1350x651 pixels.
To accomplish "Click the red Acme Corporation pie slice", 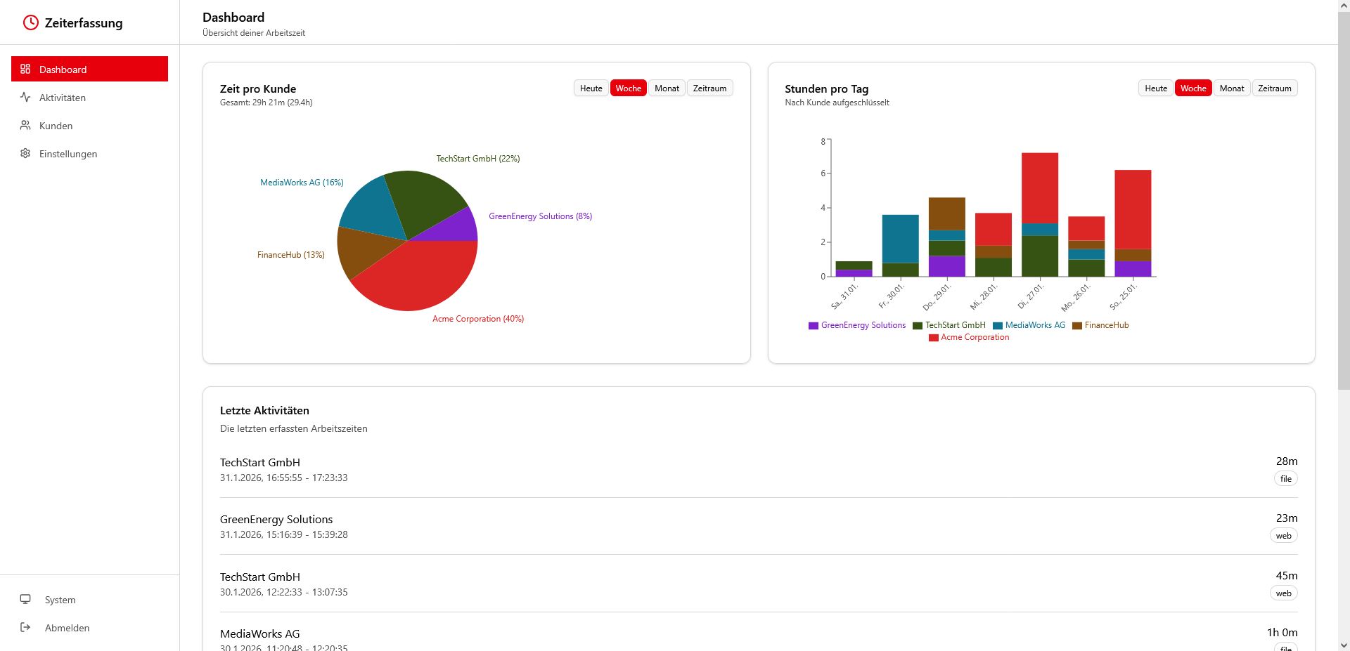I will coord(415,281).
